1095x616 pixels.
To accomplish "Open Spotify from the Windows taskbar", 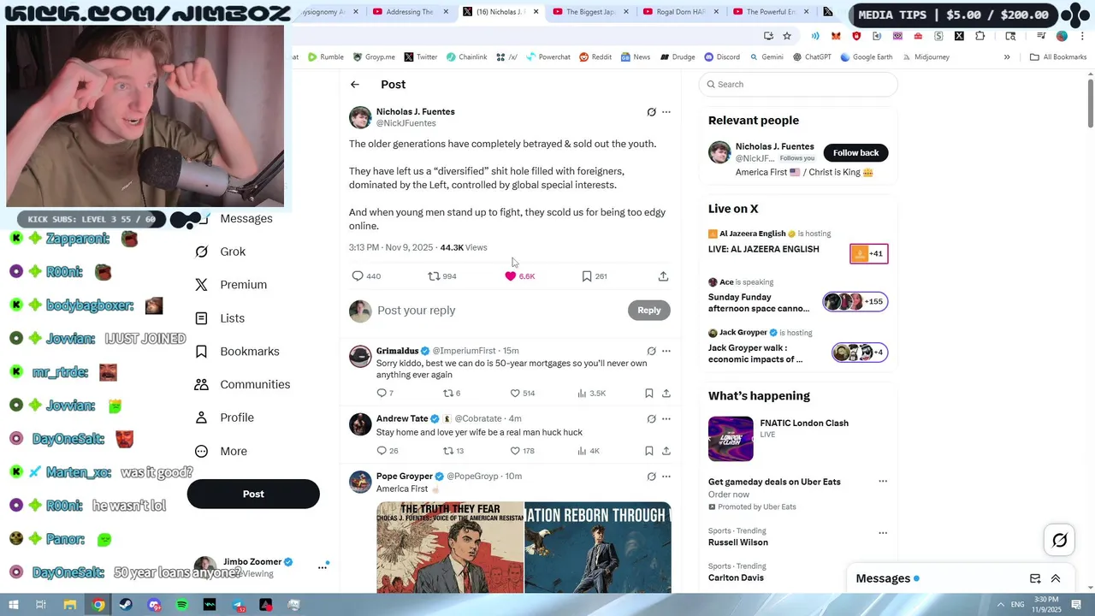I will [x=182, y=605].
